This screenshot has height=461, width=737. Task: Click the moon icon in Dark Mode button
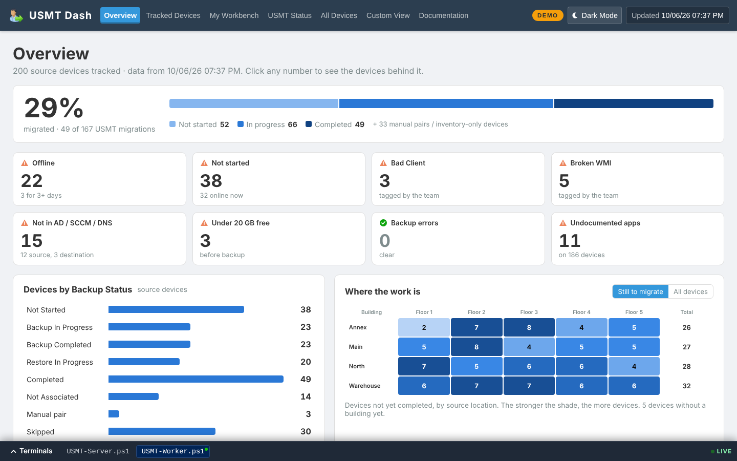click(x=575, y=15)
